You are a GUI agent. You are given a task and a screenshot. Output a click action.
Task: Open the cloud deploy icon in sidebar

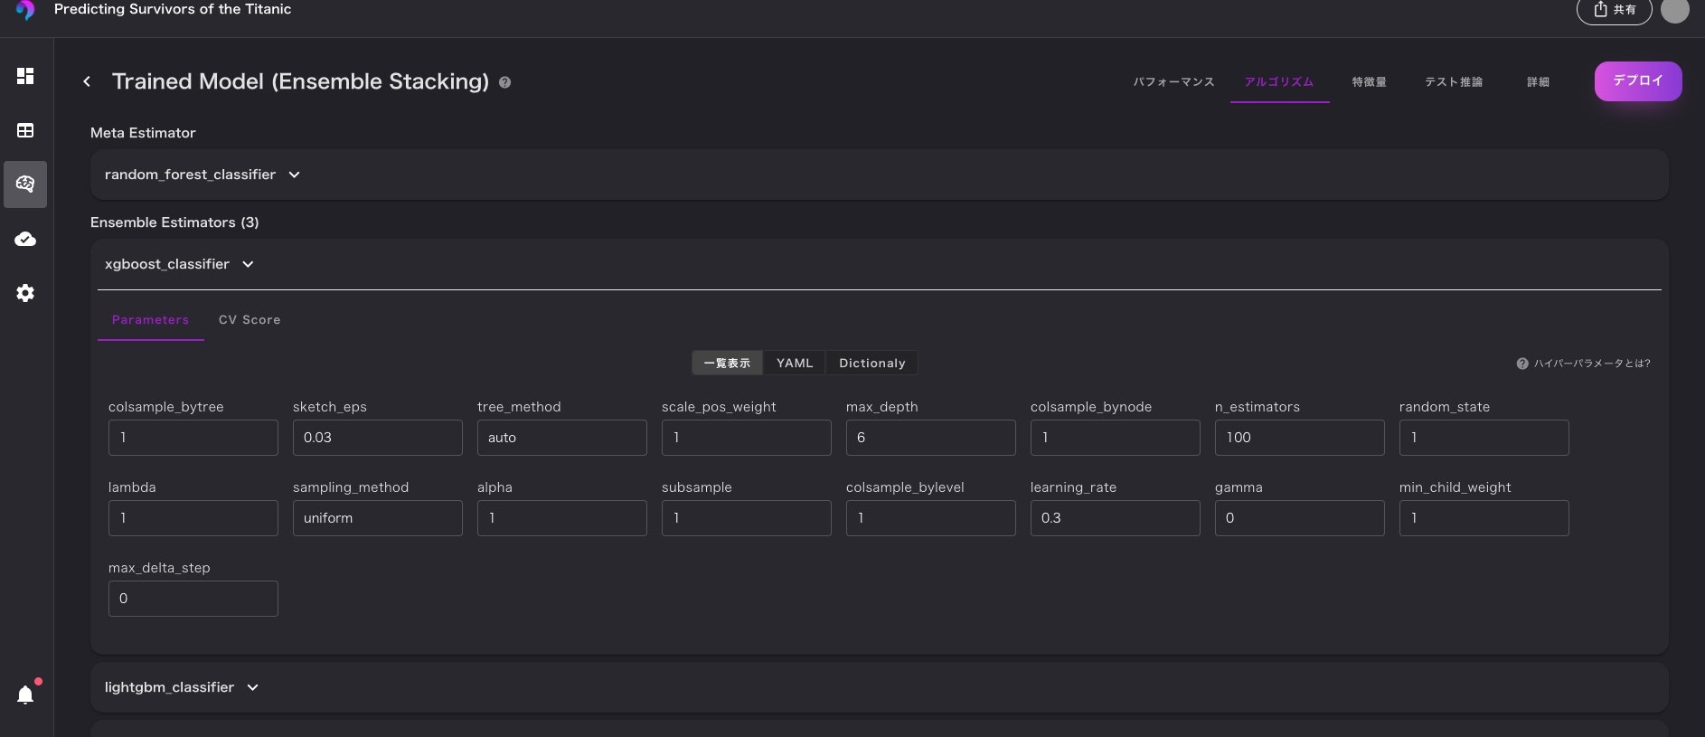25,239
